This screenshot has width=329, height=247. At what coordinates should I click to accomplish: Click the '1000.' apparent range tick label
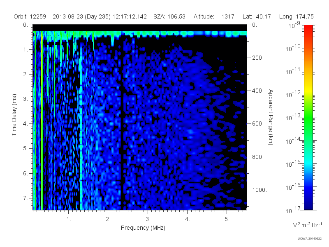pos(259,190)
